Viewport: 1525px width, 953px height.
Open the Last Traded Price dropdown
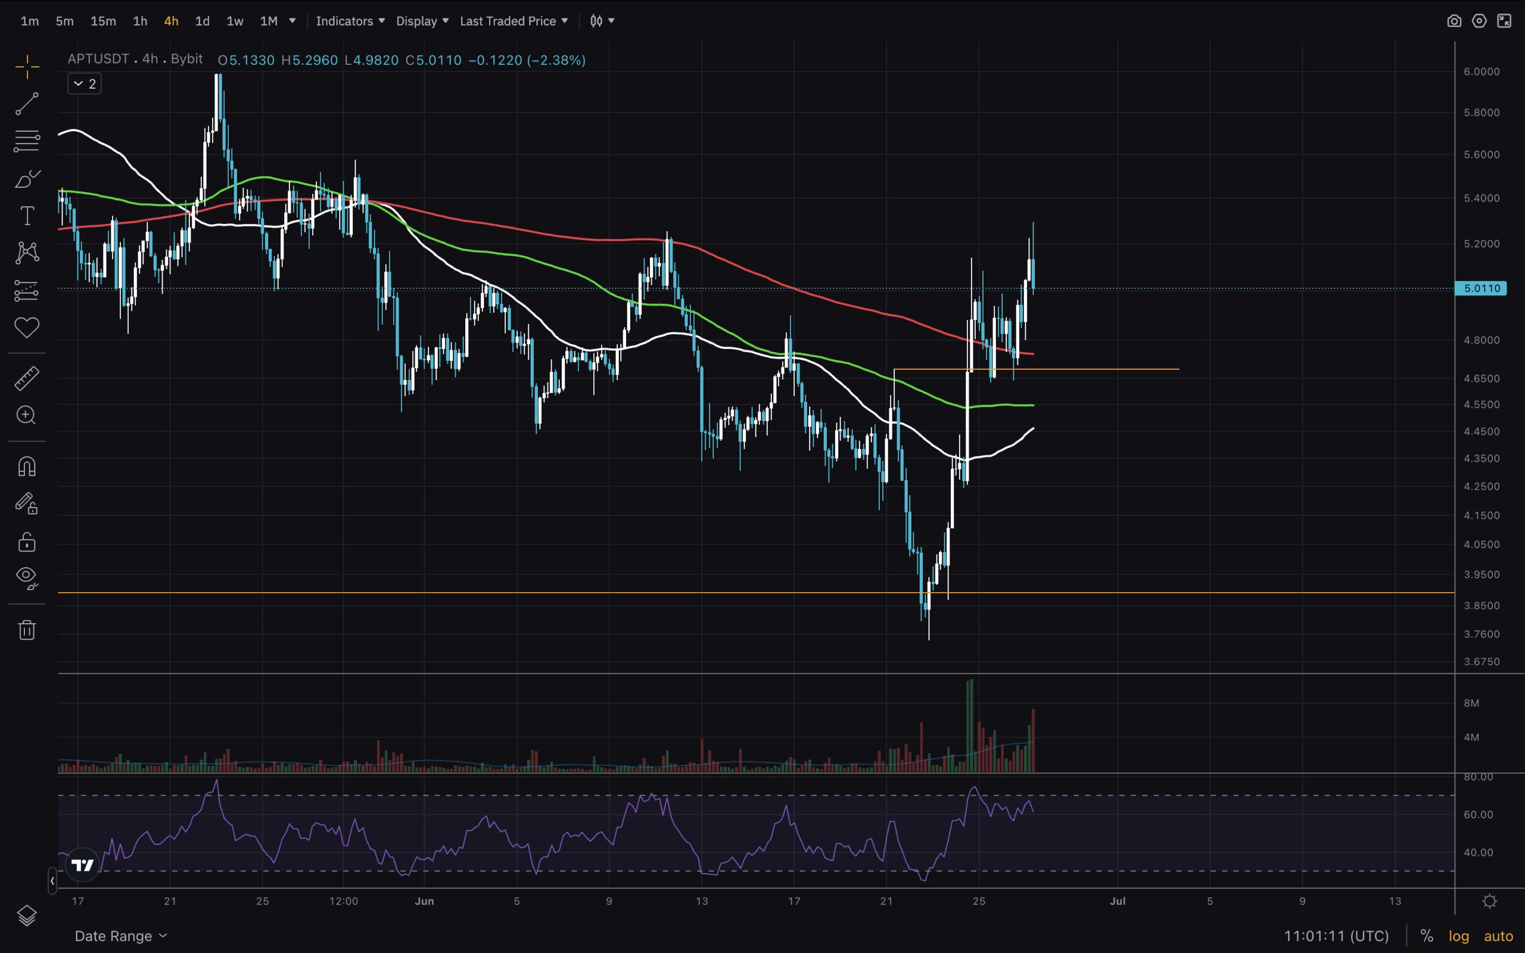click(x=513, y=21)
